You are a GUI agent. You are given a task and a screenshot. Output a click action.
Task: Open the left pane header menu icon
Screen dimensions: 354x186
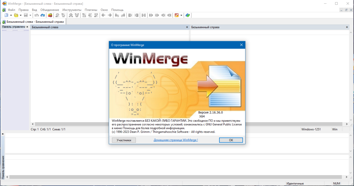pyautogui.click(x=187, y=27)
